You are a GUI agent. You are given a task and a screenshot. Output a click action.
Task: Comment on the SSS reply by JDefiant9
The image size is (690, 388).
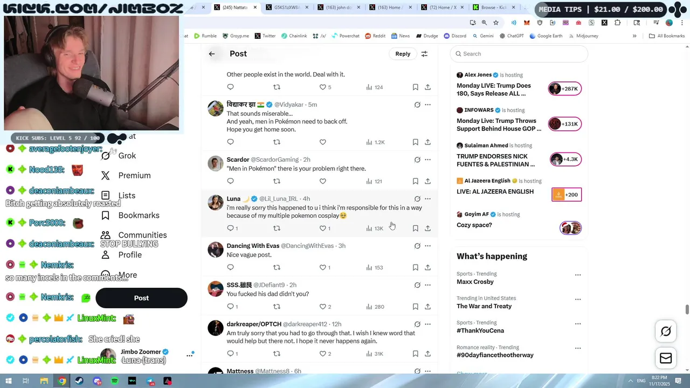(230, 307)
